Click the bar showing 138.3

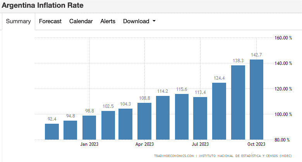click(x=238, y=102)
